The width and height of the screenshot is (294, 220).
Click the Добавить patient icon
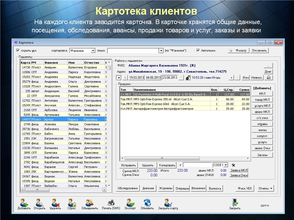click(x=24, y=203)
